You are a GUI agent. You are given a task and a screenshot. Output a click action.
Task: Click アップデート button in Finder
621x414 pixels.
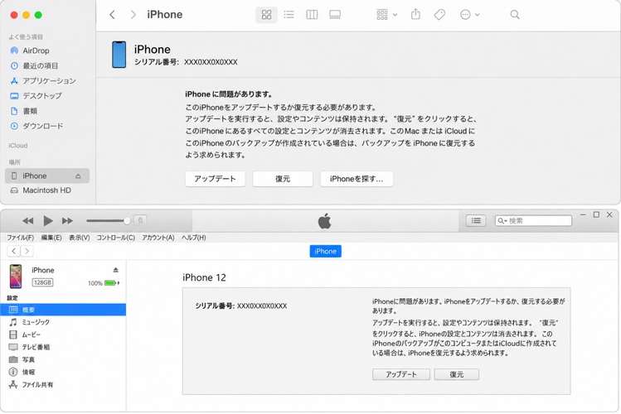(x=215, y=179)
